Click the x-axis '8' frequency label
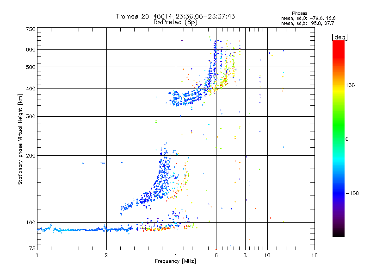Viewport: 370px width, 278px height. click(245, 255)
